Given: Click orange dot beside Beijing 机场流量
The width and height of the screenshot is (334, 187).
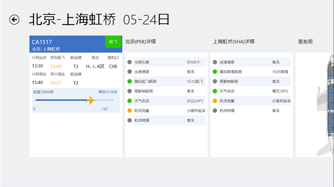Looking at the screenshot, I should (129, 110).
